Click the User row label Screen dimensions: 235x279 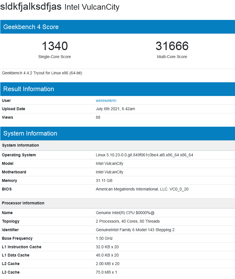pos(6,100)
